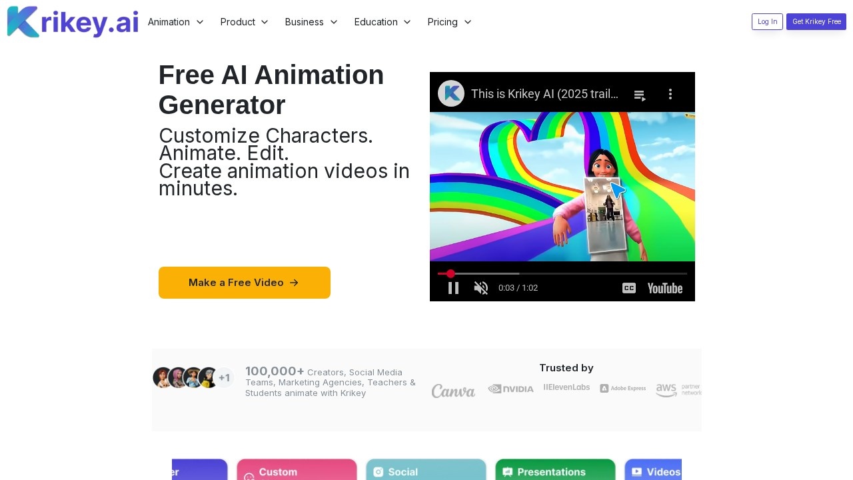The height and width of the screenshot is (480, 853).
Task: Select the Presentations category card
Action: [x=555, y=470]
